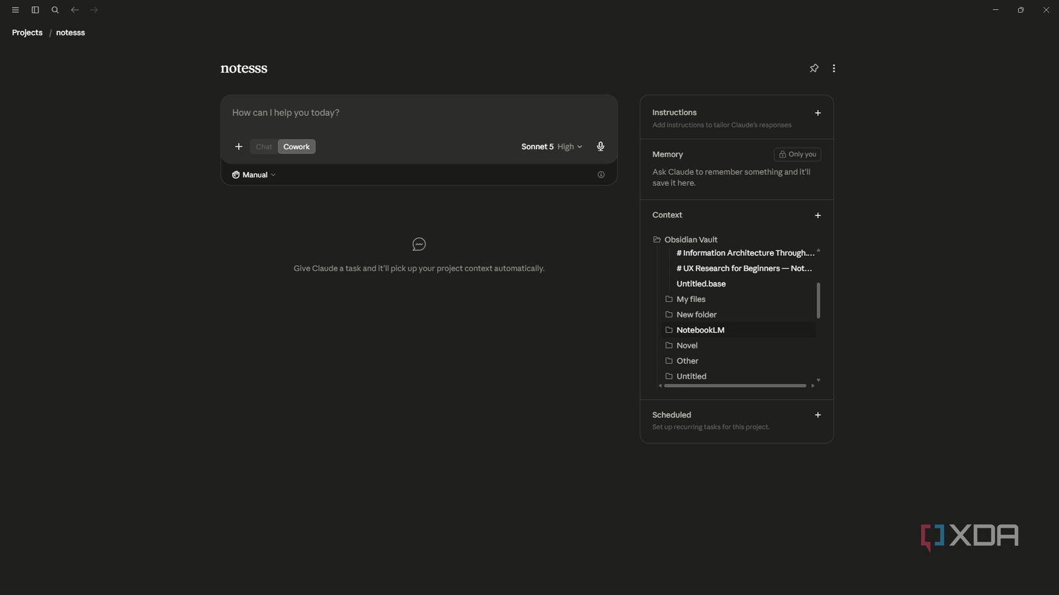The image size is (1059, 595).
Task: Click the context tree scroll-down arrow
Action: tap(818, 380)
